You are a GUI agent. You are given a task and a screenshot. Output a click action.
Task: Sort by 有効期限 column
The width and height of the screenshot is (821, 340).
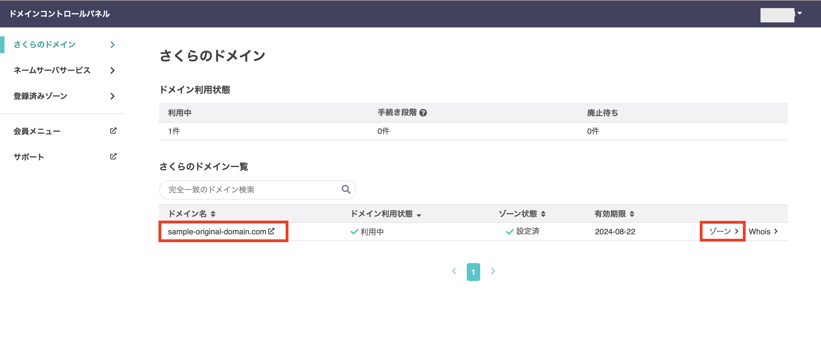632,214
